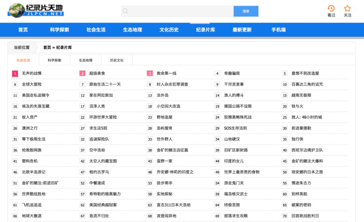The height and width of the screenshot is (222, 364).
Task: Open the 百慕达三角的诅咒 documentary link
Action: (307, 84)
